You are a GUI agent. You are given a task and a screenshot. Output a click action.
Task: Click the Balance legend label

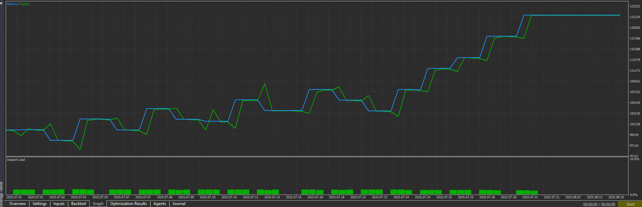(x=12, y=4)
